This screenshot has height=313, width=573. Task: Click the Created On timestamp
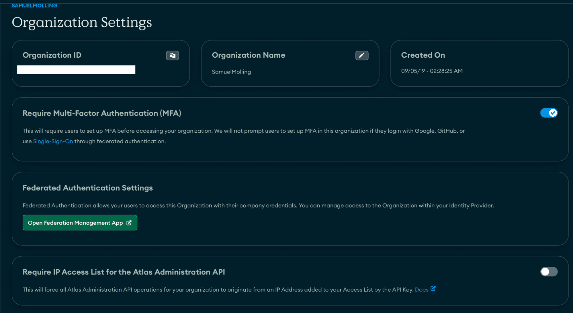(432, 71)
